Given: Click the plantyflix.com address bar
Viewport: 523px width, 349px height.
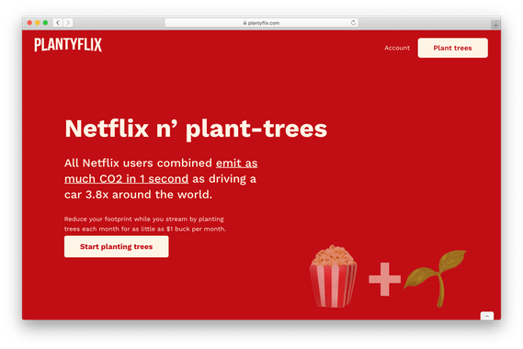Looking at the screenshot, I should click(x=261, y=23).
